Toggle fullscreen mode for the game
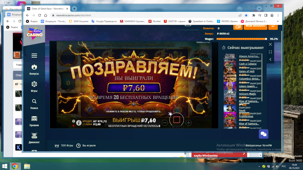 pos(270,52)
